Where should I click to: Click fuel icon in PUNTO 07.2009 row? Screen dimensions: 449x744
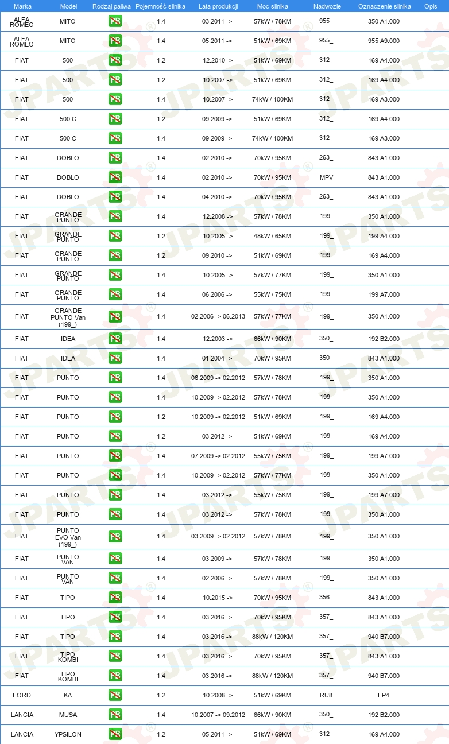[115, 456]
